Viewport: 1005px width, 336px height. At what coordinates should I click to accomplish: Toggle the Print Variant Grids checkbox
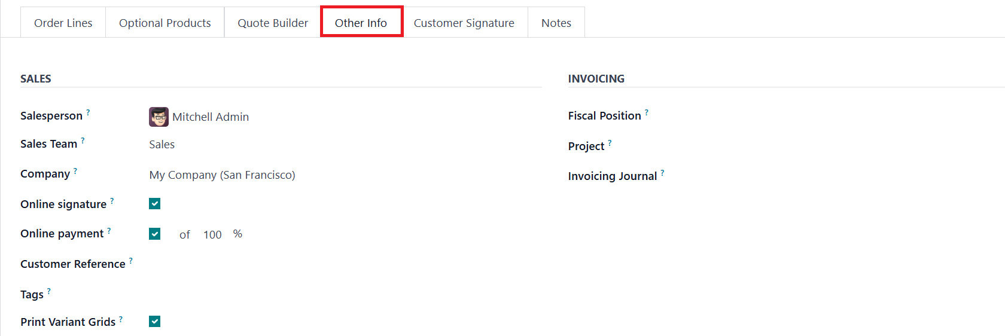coord(155,322)
